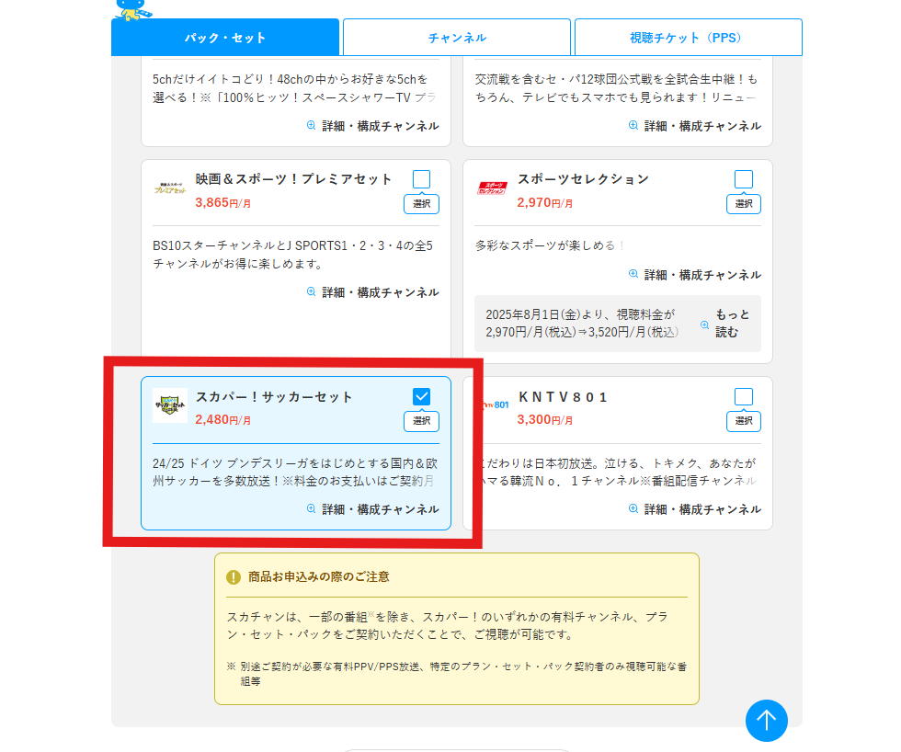
Task: Click the 映画&スポーツ!プレミアセット title
Action: [x=293, y=179]
